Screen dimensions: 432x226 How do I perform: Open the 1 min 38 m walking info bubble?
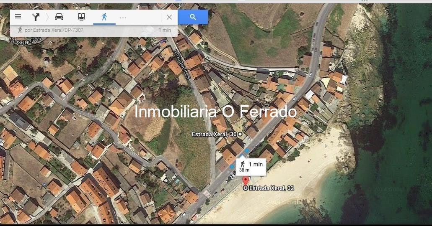click(x=251, y=167)
